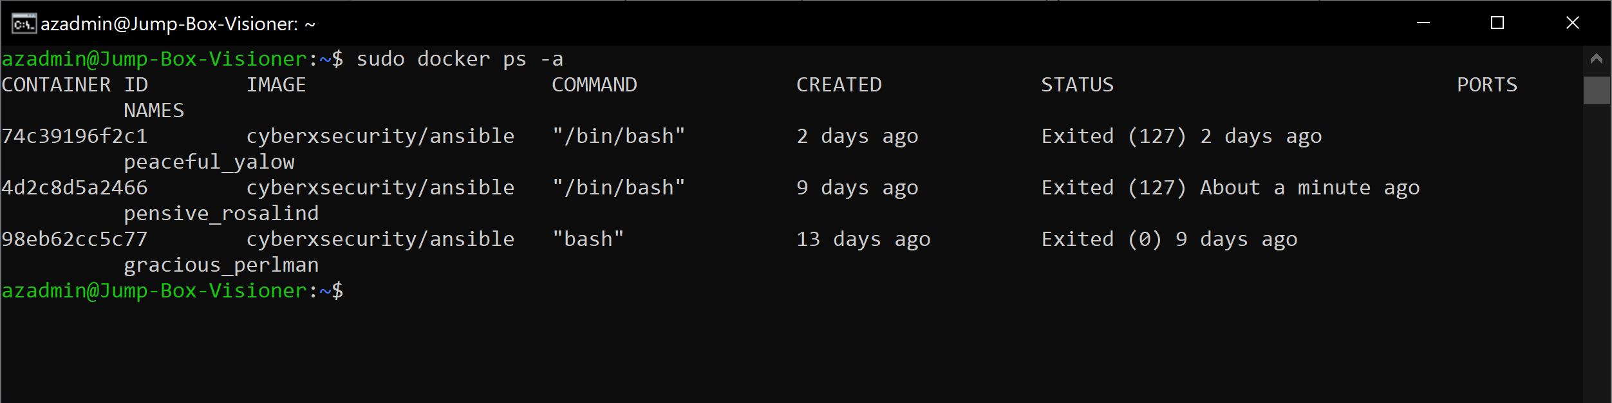Click the STATUS column header text
1612x403 pixels.
[1078, 84]
